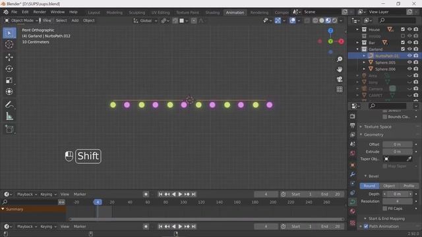Select Round bevel mode
This screenshot has height=237, width=422.
click(369, 186)
